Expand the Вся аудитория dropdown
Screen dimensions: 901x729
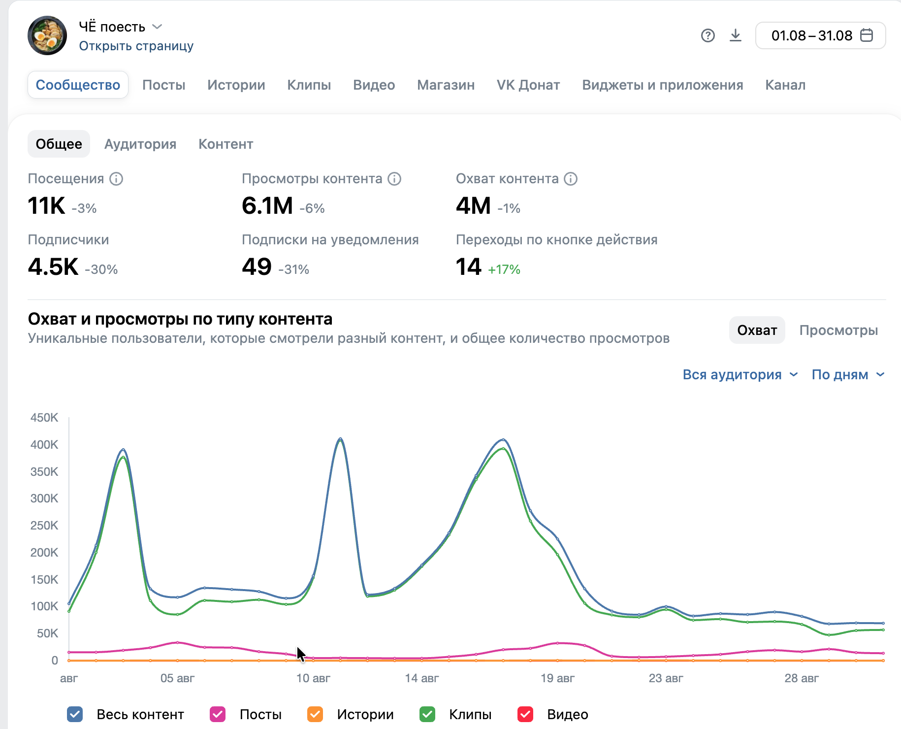coord(740,375)
